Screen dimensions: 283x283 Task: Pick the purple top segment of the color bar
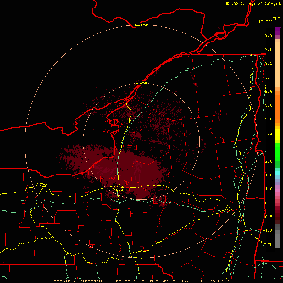pyautogui.click(x=278, y=31)
